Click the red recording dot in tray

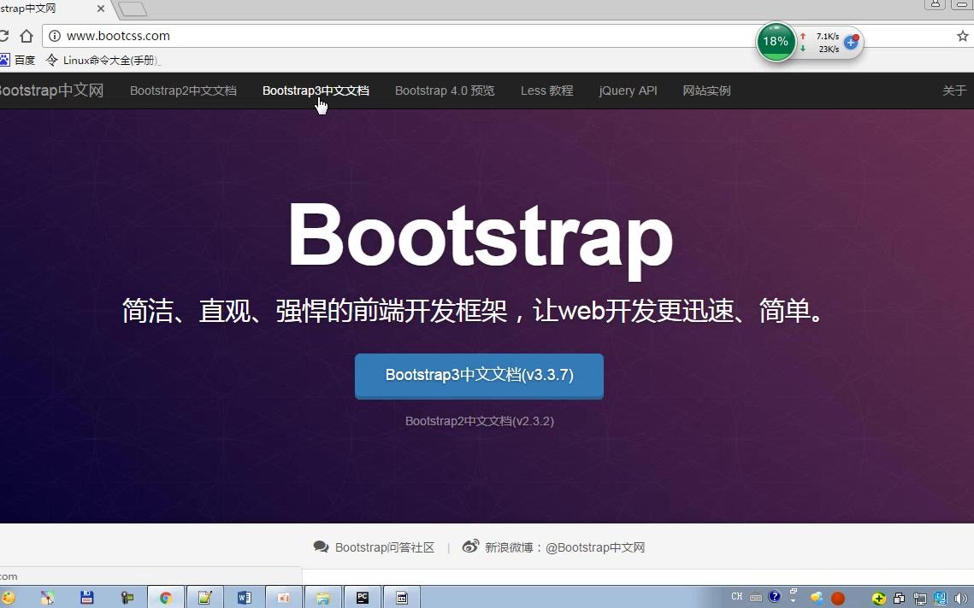838,597
